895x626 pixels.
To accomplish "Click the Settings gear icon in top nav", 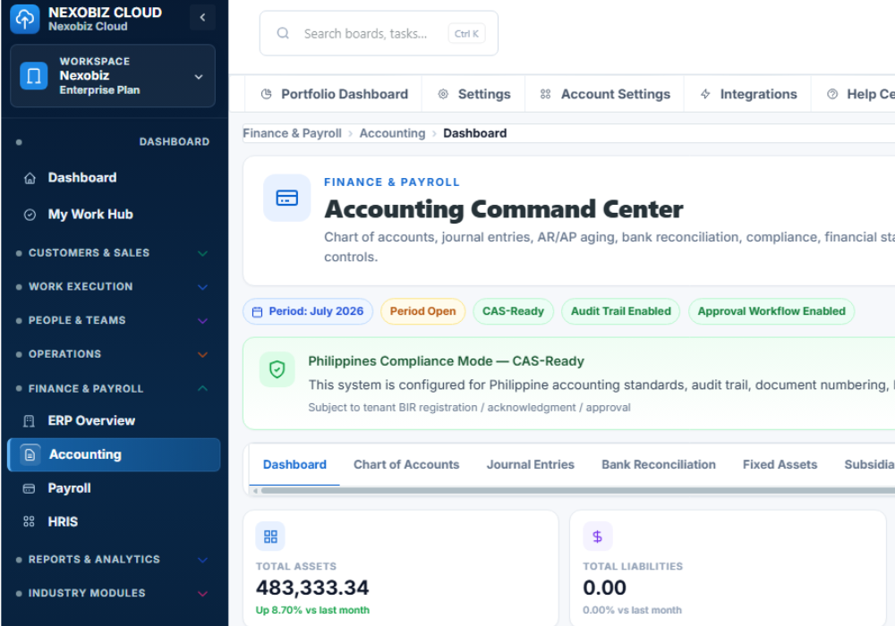I will [x=443, y=94].
